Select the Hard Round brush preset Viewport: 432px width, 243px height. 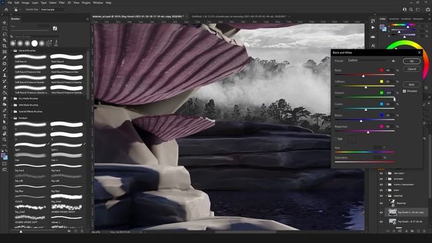pyautogui.click(x=66, y=59)
